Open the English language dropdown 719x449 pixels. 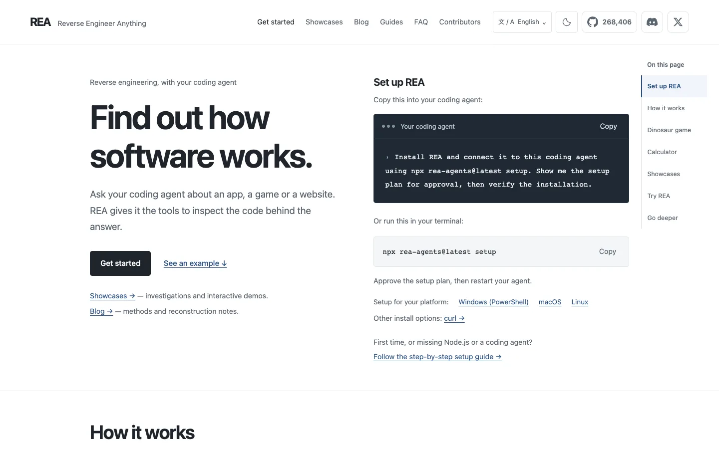click(x=522, y=22)
